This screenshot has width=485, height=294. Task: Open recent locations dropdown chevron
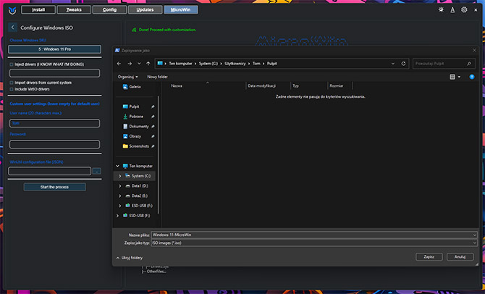tap(139, 64)
